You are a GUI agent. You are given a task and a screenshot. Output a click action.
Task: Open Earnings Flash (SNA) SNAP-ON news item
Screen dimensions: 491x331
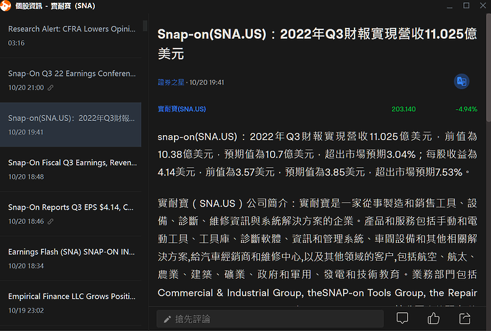coord(71,258)
